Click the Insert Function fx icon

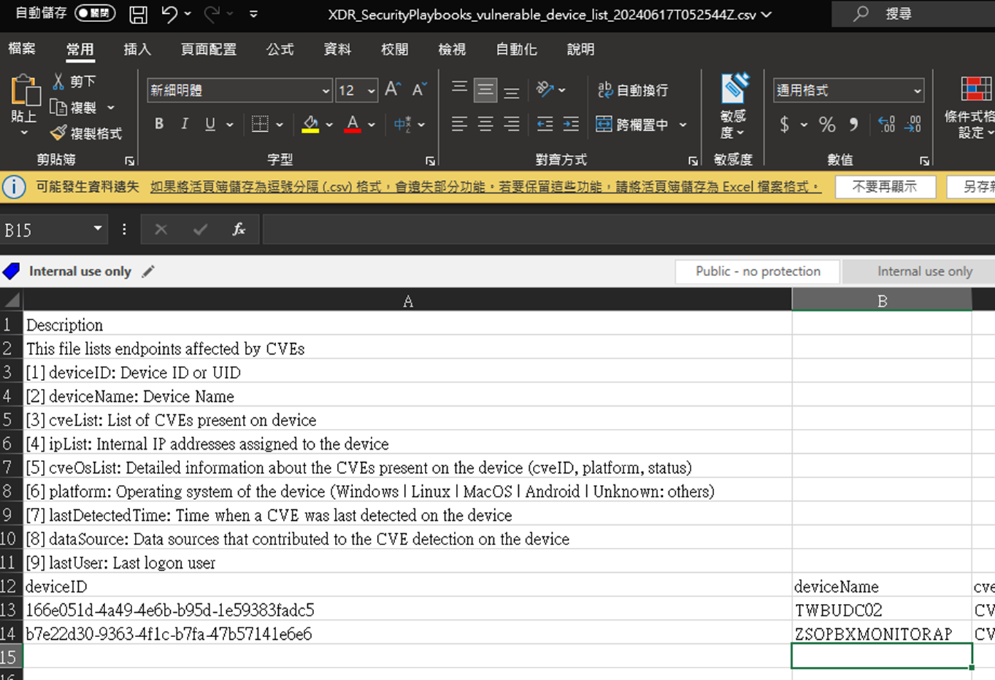(x=239, y=230)
